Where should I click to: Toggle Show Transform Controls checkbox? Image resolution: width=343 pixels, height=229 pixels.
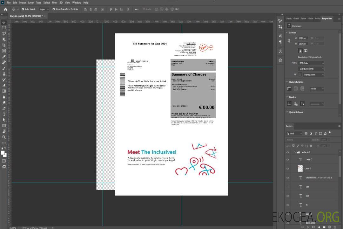pos(54,9)
